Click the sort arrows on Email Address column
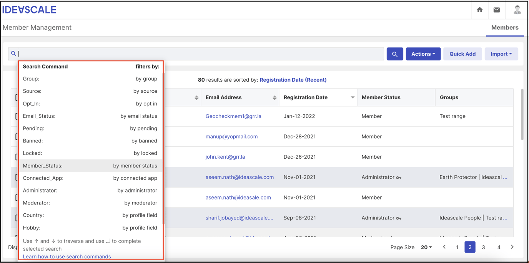The image size is (529, 263). [x=275, y=97]
